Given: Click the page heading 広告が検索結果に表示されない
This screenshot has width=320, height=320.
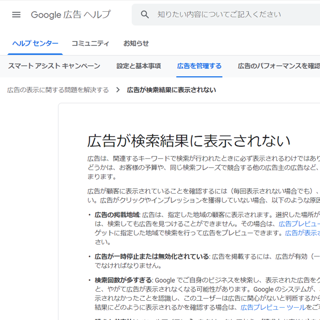Looking at the screenshot, I should click(189, 141).
